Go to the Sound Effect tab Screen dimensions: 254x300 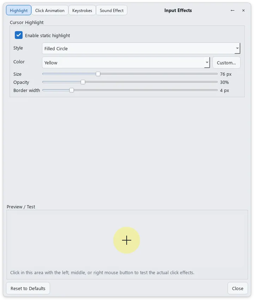(111, 10)
